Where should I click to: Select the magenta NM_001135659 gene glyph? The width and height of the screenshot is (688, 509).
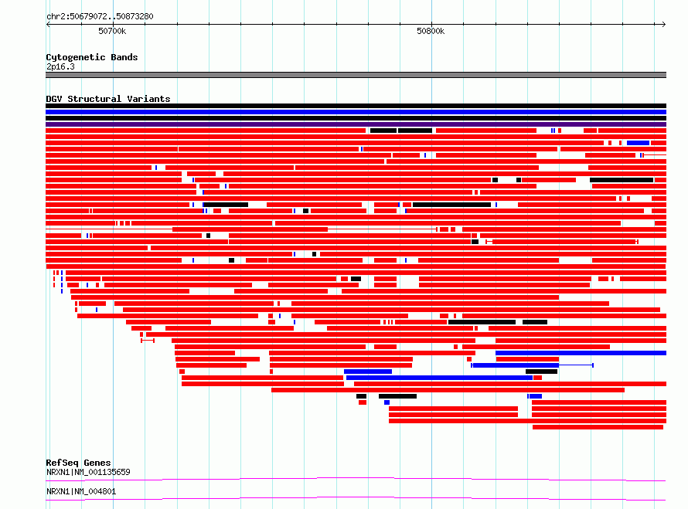356,479
